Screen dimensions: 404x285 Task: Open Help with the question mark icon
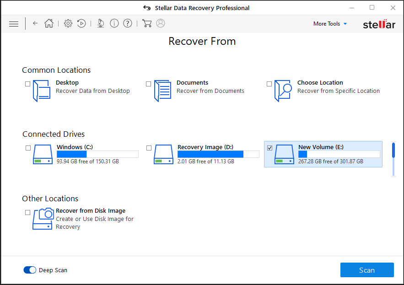tap(127, 23)
